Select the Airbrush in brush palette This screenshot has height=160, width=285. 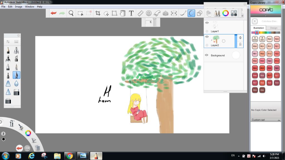pos(16,50)
